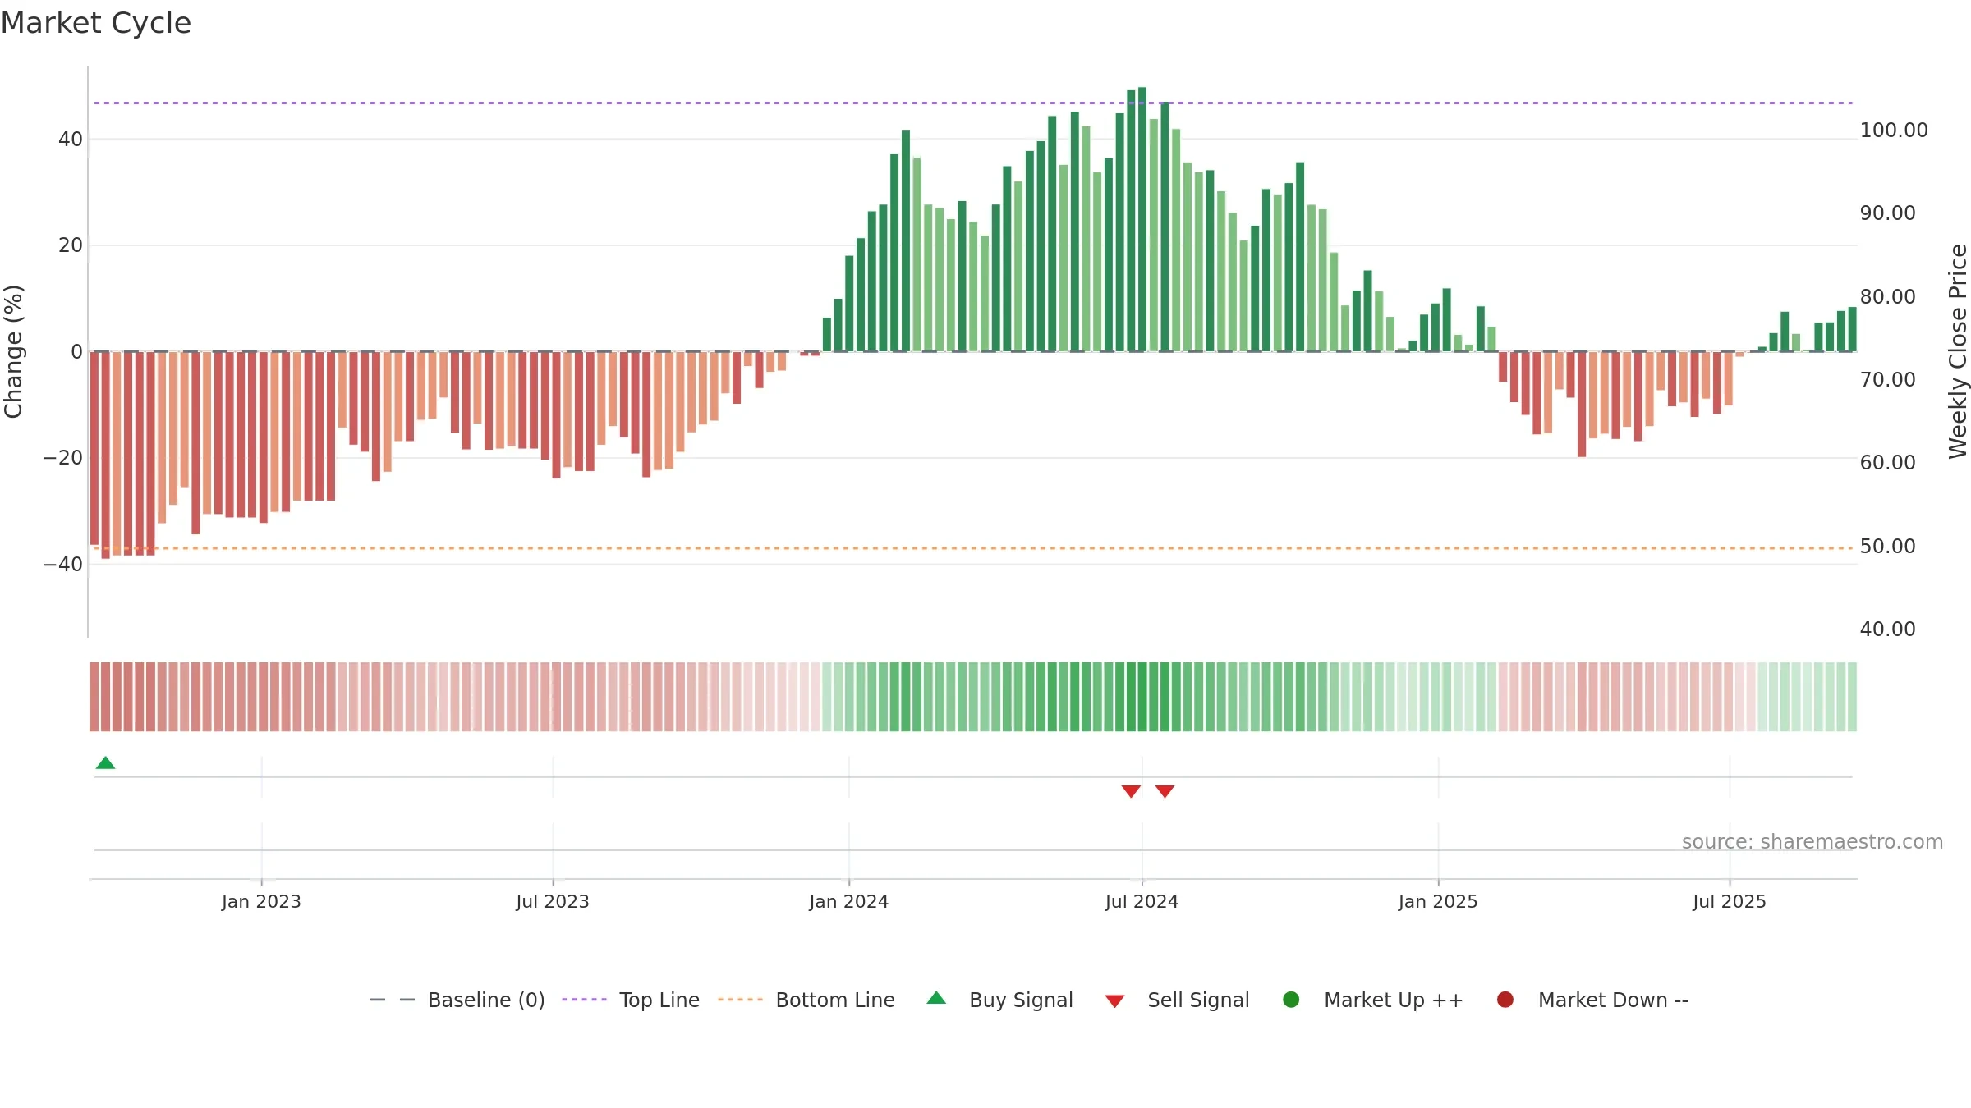Click the red Market Down legend circle

tap(1505, 1000)
